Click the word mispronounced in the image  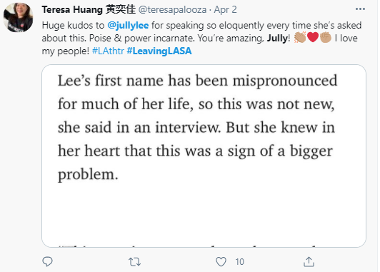285,81
